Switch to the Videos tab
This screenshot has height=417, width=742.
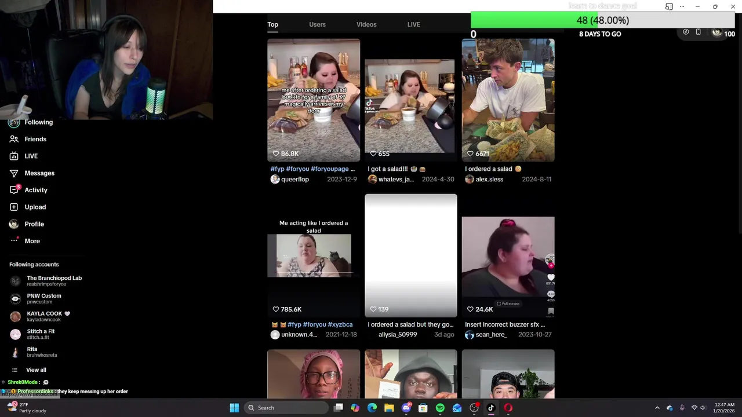coord(366,24)
